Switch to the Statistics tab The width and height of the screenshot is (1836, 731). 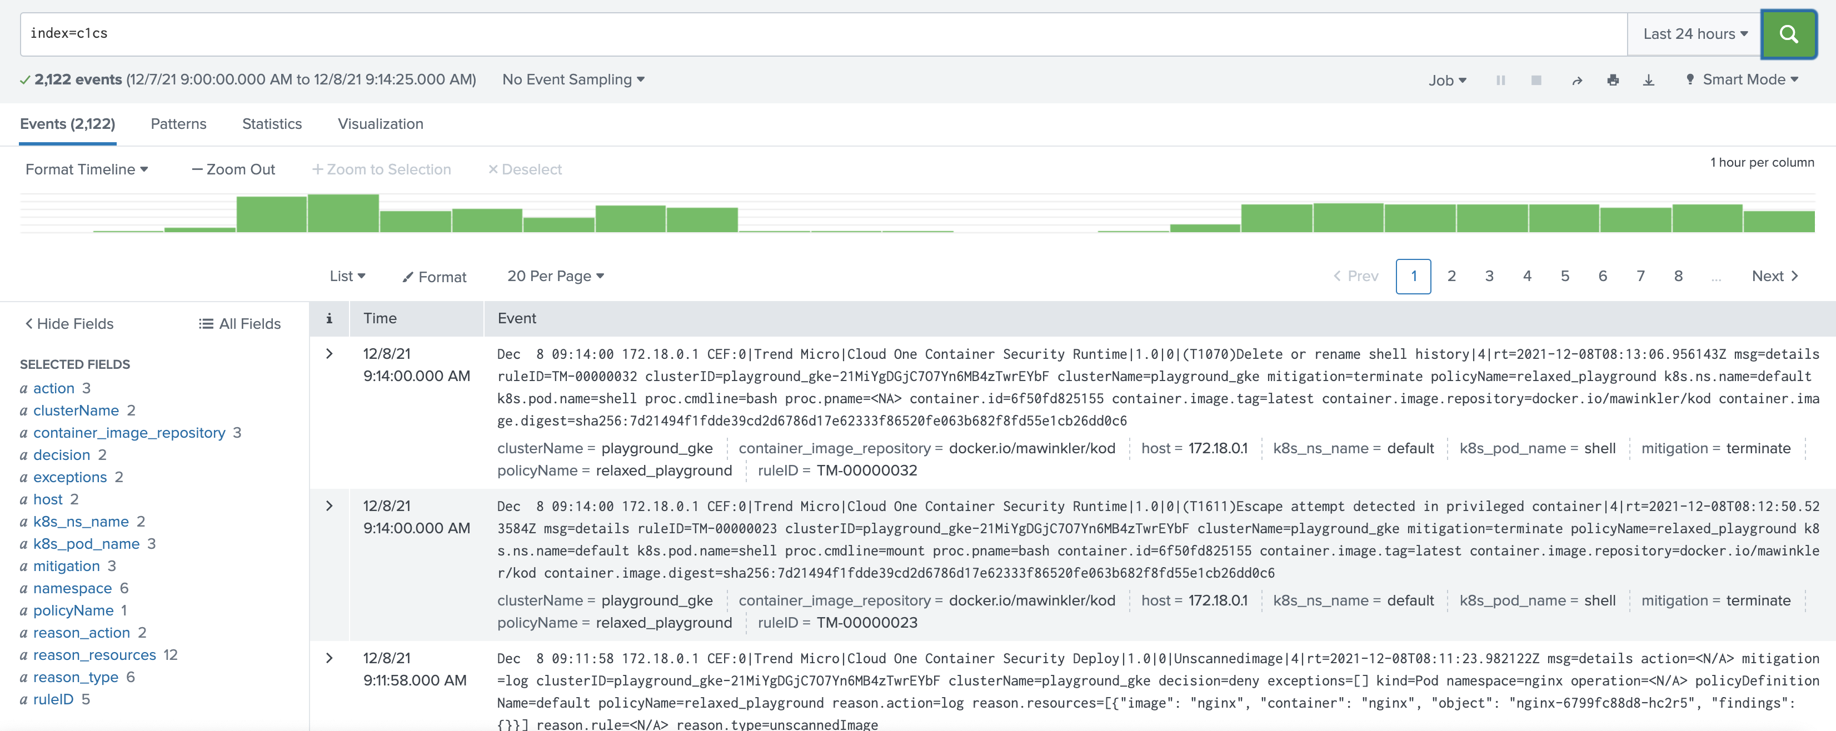272,124
